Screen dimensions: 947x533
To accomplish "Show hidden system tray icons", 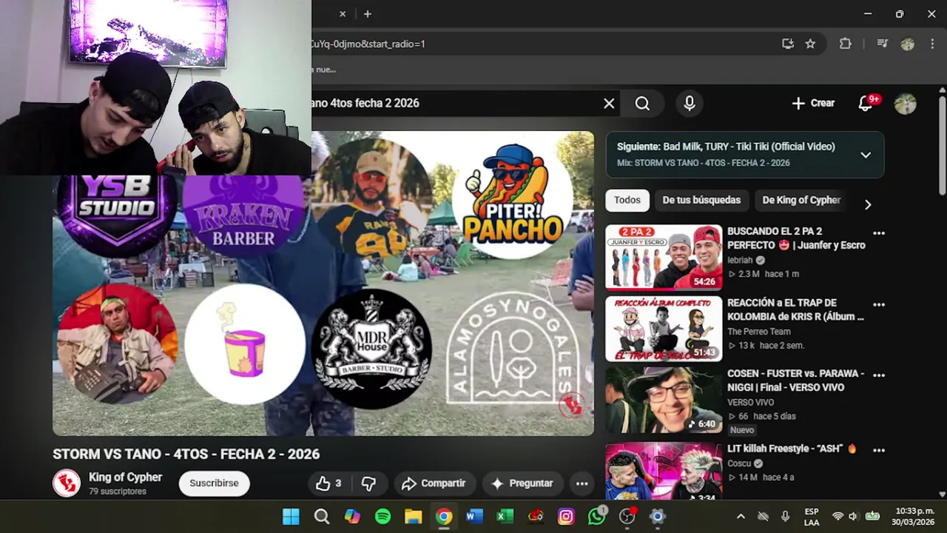I will 741,517.
